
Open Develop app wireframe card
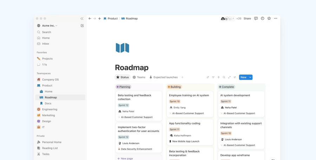[x=241, y=155]
